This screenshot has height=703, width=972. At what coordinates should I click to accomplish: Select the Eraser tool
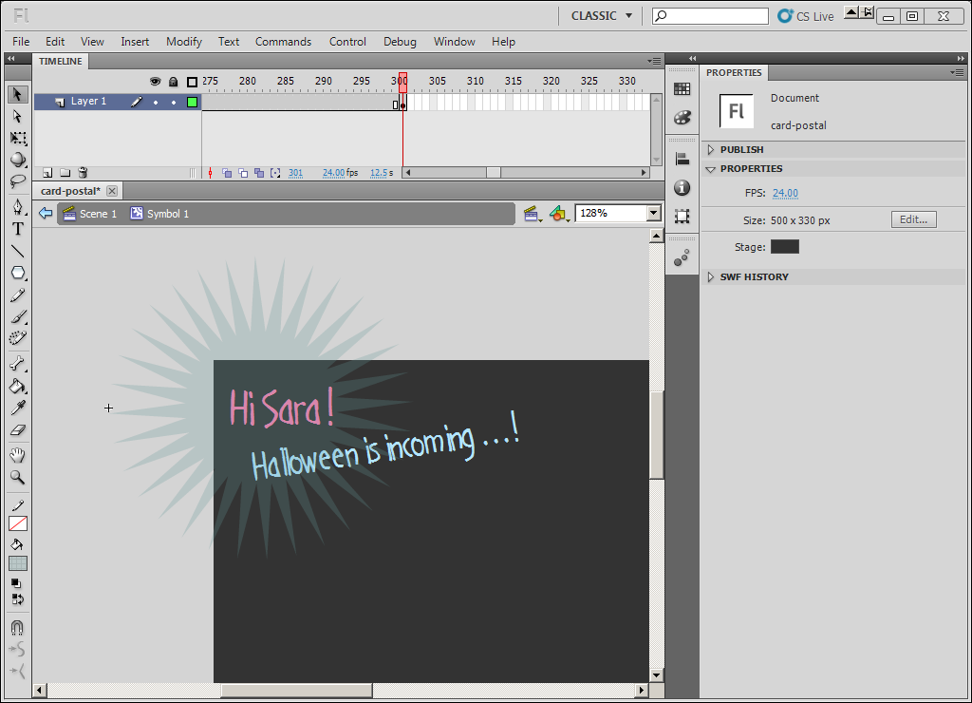18,430
